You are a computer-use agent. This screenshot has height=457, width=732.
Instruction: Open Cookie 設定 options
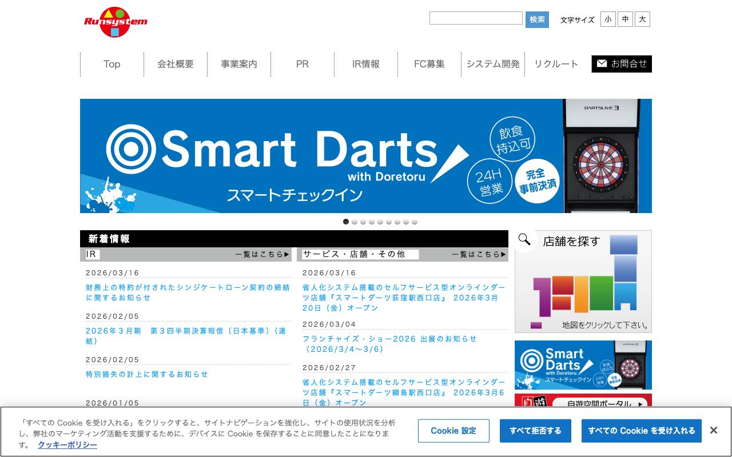coord(453,431)
